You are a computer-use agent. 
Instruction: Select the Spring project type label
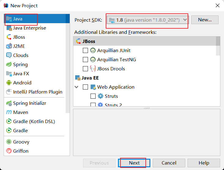(20, 65)
